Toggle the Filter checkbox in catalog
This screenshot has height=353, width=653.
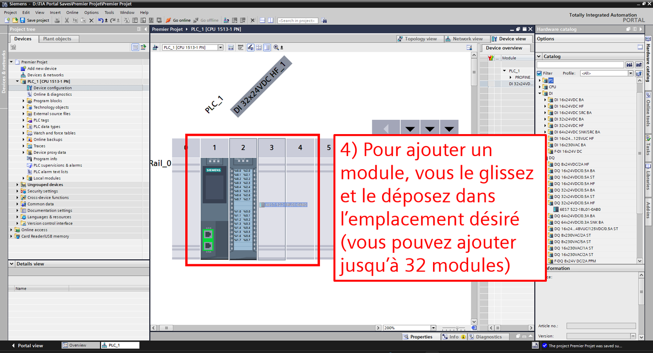(539, 73)
